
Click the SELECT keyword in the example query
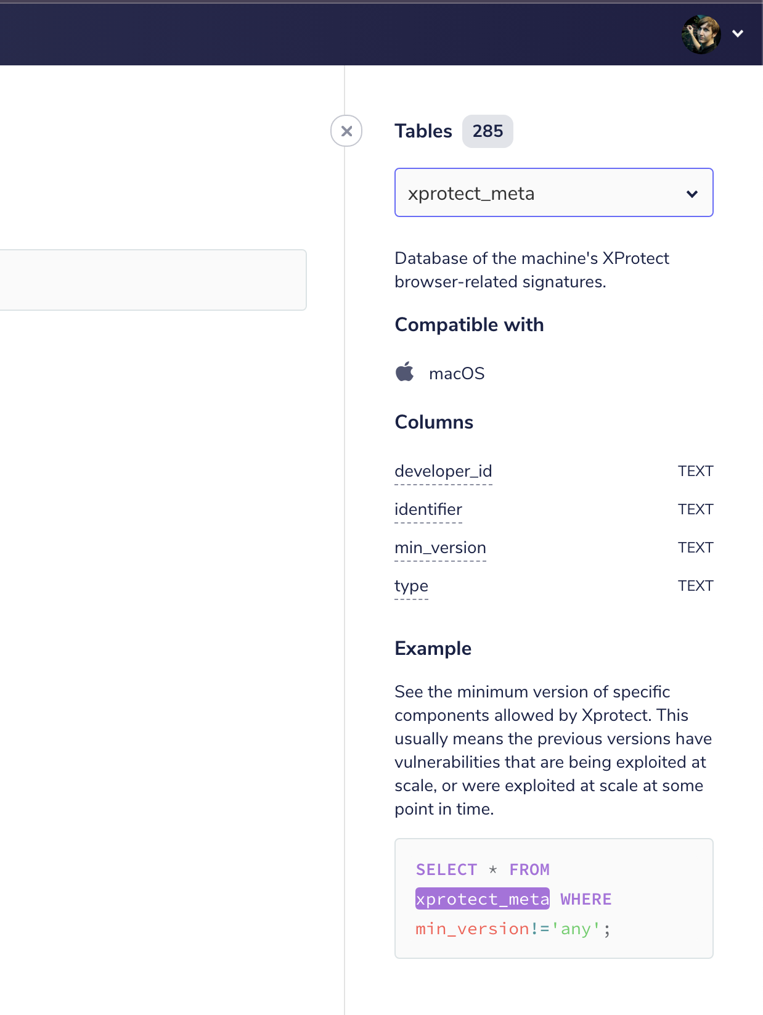pos(447,869)
